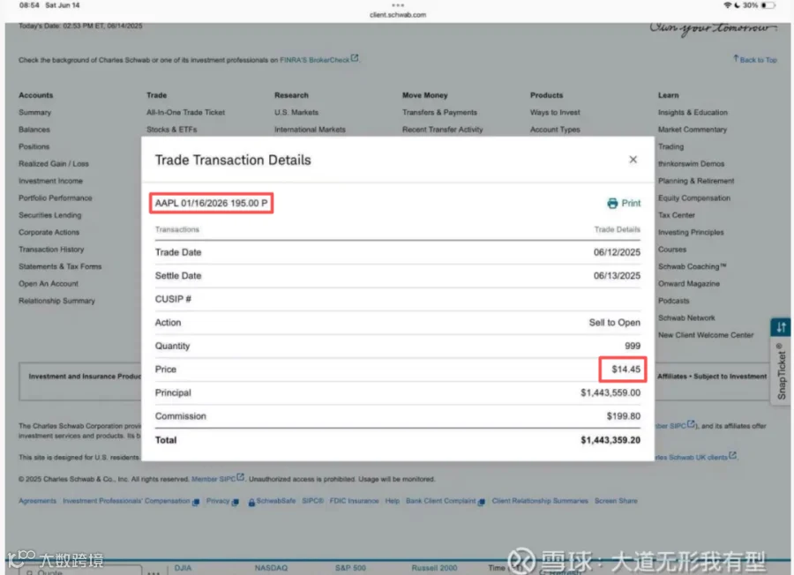Open Trading under Learn
Image resolution: width=794 pixels, height=575 pixels.
(671, 146)
